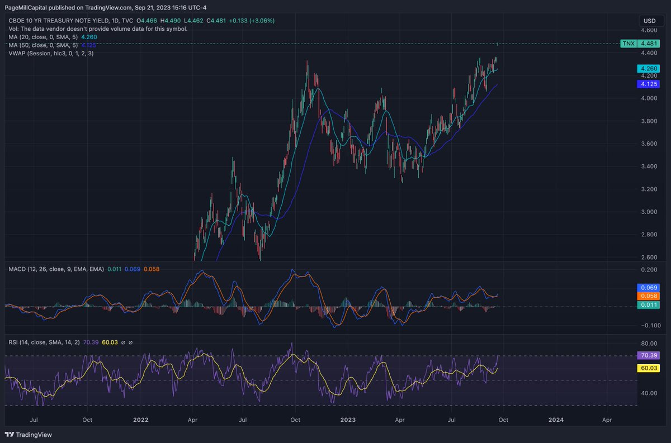Click the 4.600 price-axis label
This screenshot has width=671, height=443.
[649, 30]
